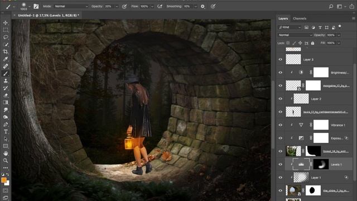Select the Clone Stamp tool
This screenshot has height=201, width=357.
6,81
